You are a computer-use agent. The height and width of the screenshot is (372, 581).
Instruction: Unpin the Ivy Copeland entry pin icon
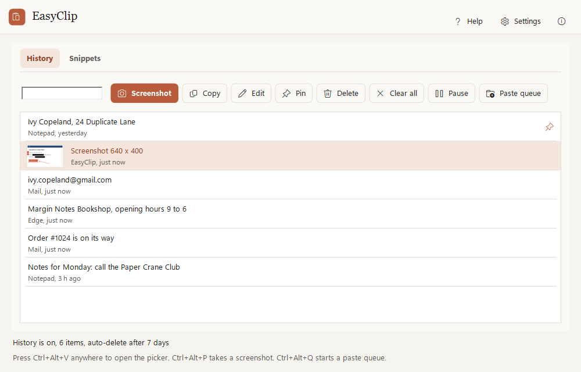pyautogui.click(x=549, y=127)
